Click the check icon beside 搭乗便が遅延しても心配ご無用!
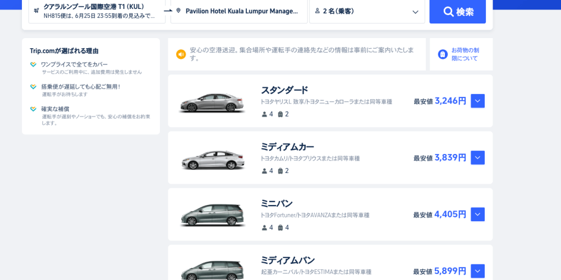 [x=33, y=87]
